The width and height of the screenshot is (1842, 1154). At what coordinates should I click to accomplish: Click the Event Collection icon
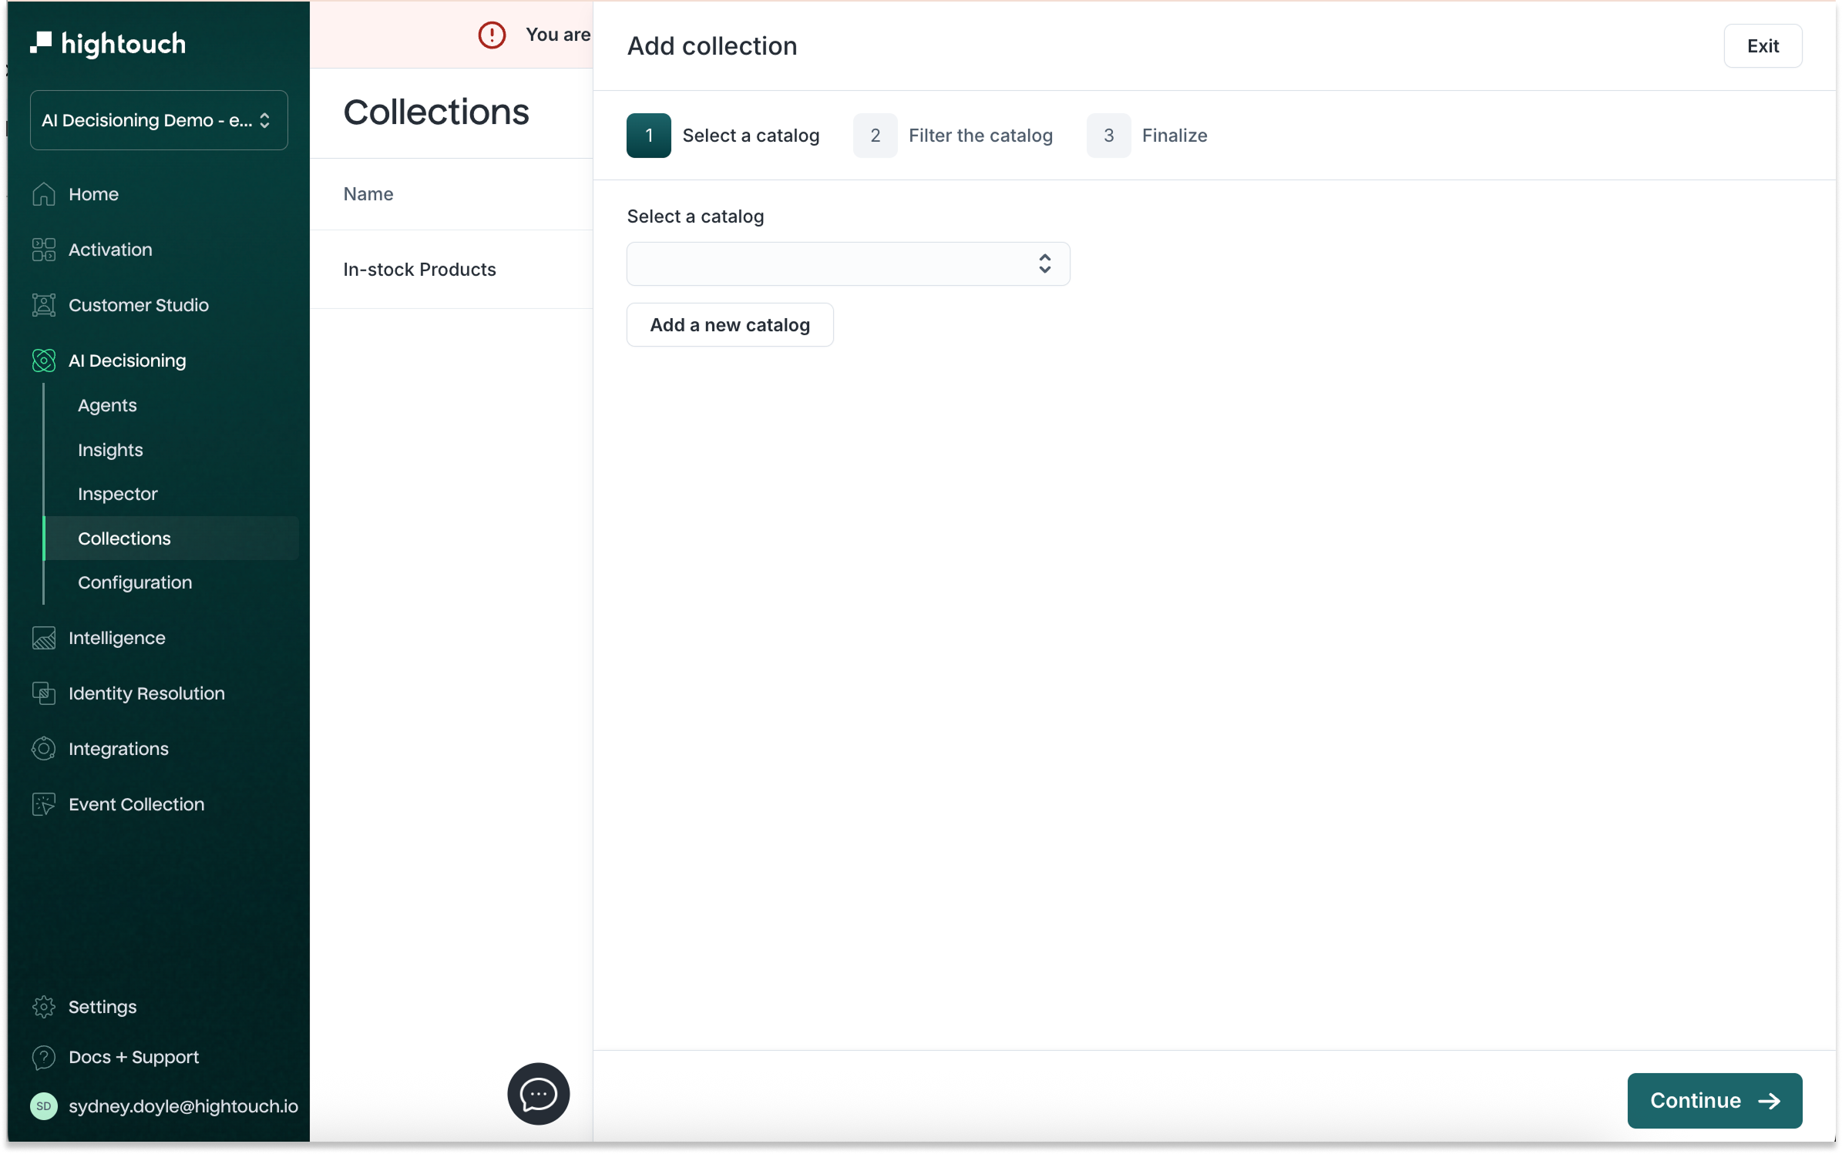click(x=44, y=804)
